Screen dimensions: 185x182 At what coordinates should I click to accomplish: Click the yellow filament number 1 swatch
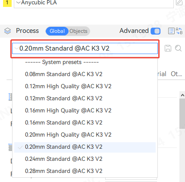pyautogui.click(x=7, y=3)
